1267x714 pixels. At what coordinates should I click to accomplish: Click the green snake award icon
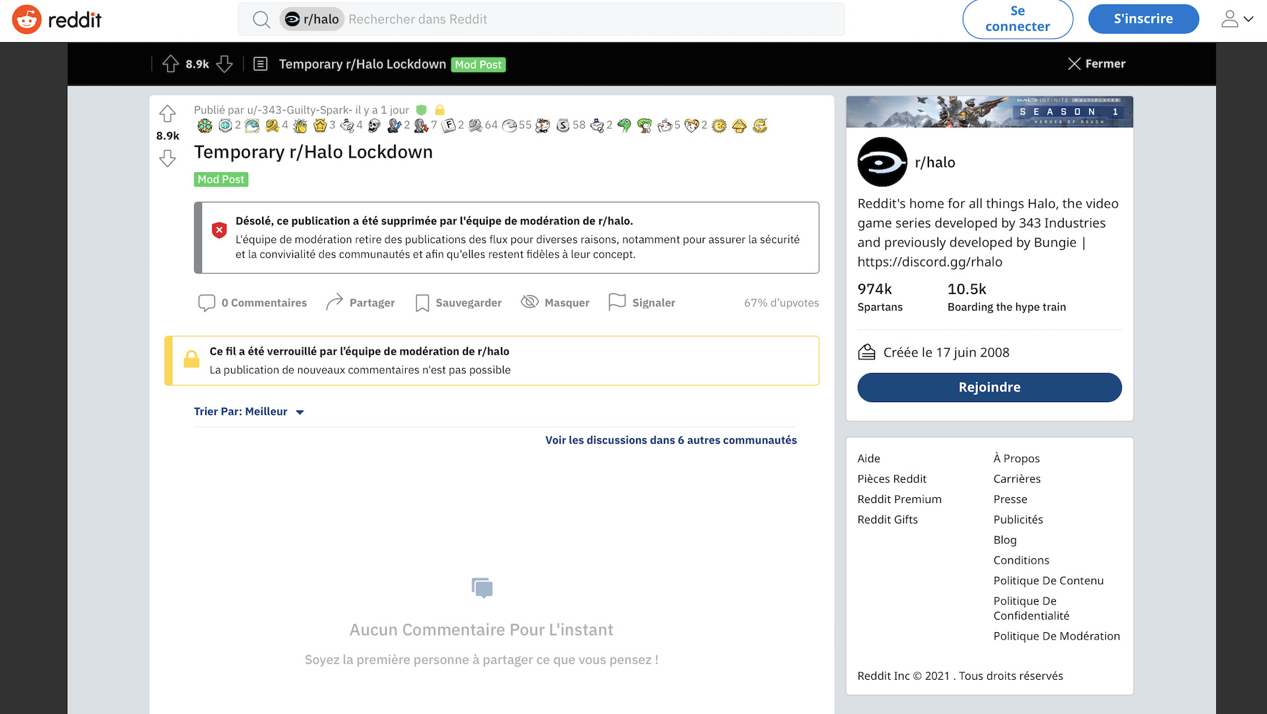click(x=624, y=125)
